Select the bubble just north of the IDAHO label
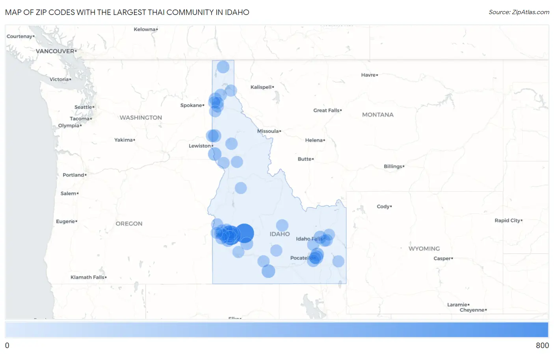This screenshot has height=354, width=554. (282, 226)
